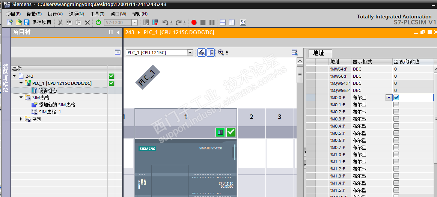Open zoom options arrow beside magnifier
Image resolution: width=437 pixels, height=197 pixels.
coord(227,53)
